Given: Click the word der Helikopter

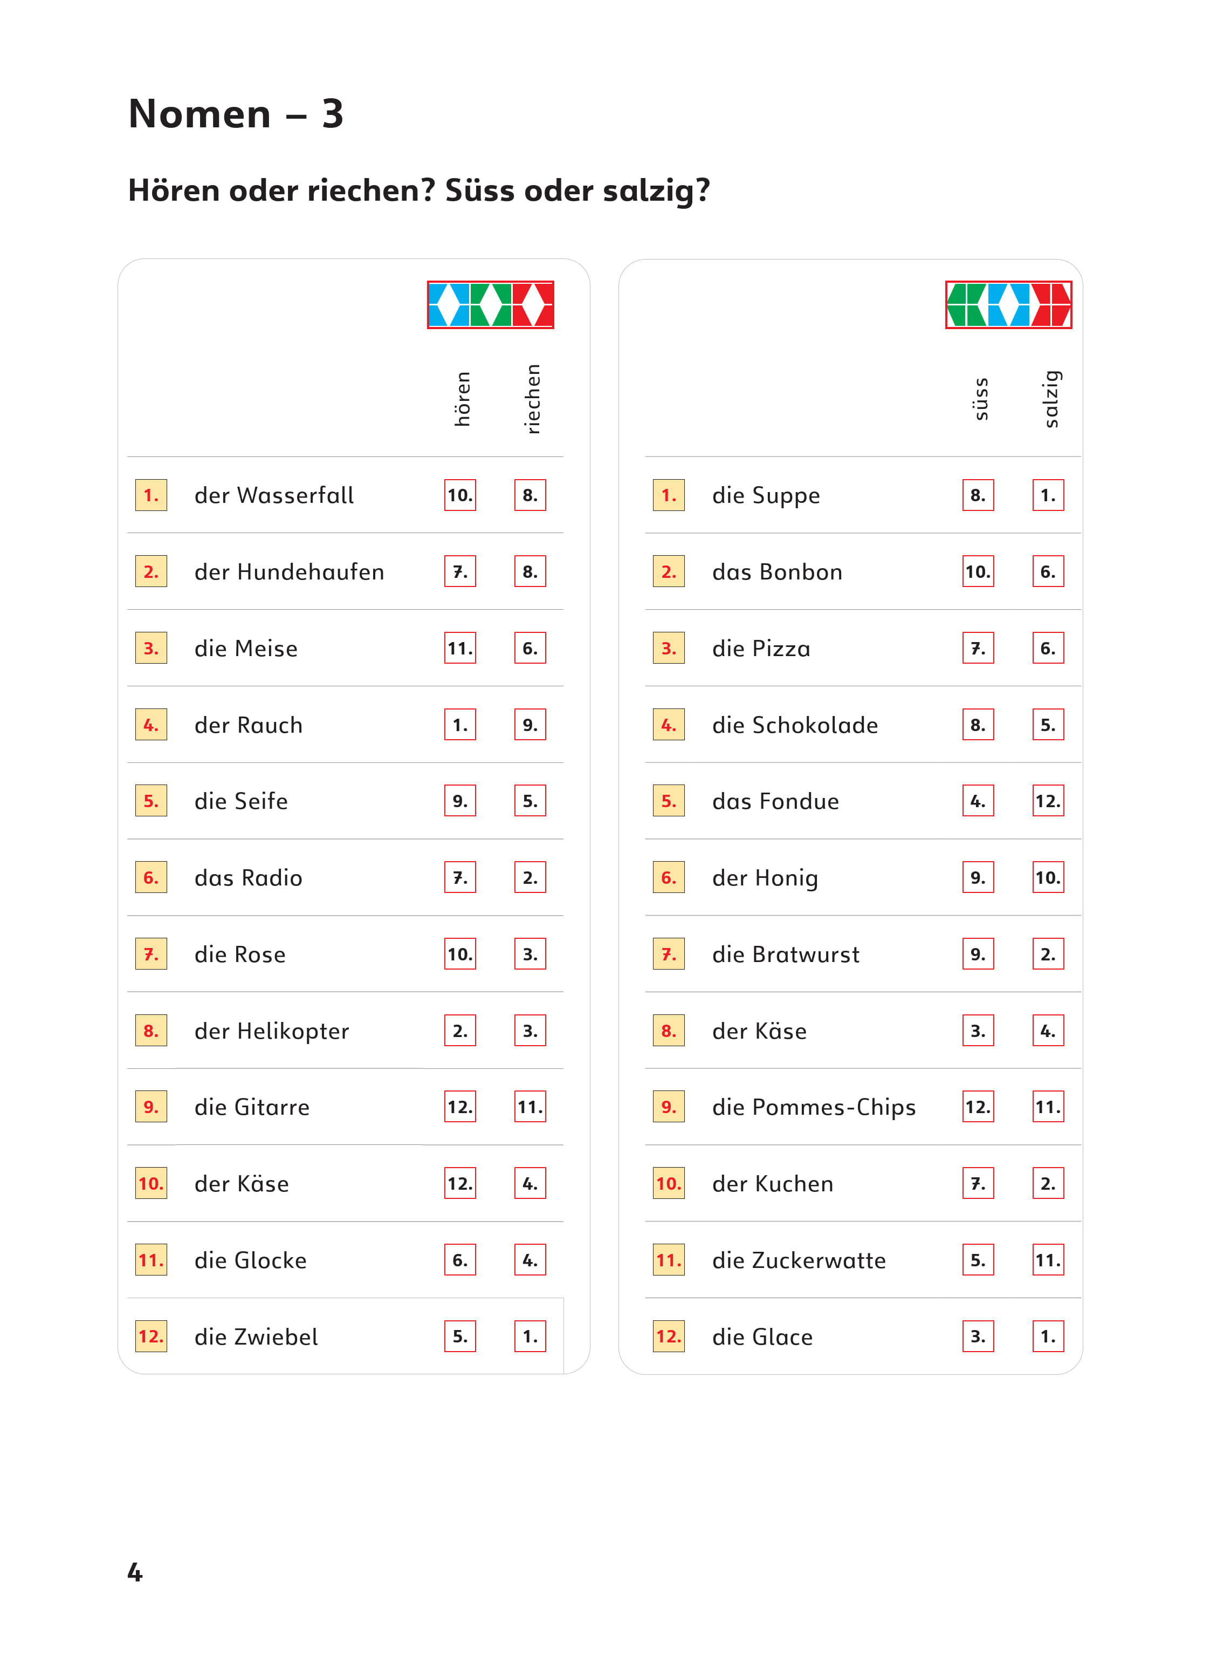Looking at the screenshot, I should pos(272,1031).
